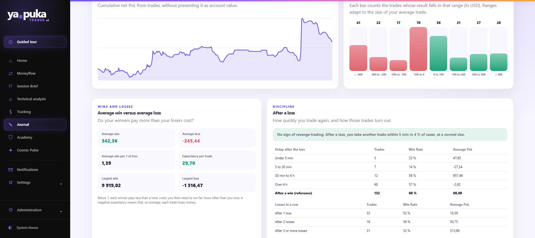Screen dimensions: 535x238
Task: Click the Technical analysis magnifier icon
Action: click(11, 99)
